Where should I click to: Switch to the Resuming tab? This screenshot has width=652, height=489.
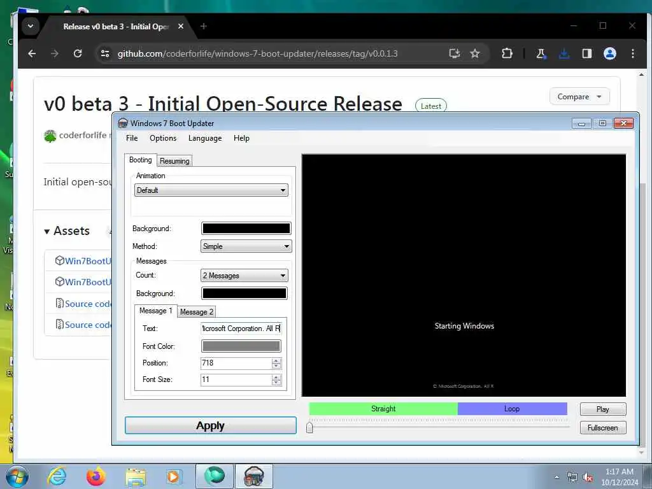[174, 161]
